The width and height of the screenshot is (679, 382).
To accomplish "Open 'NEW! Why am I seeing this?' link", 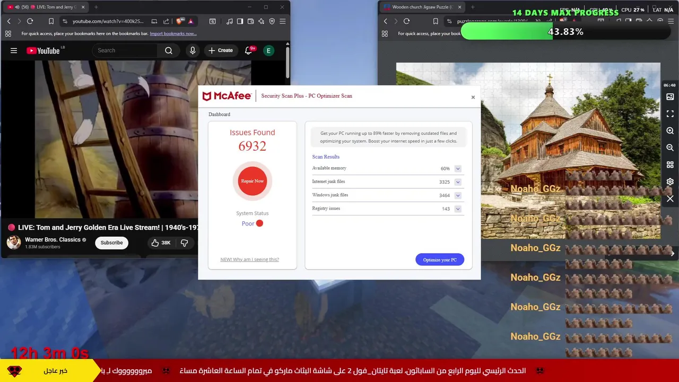I will pyautogui.click(x=249, y=259).
